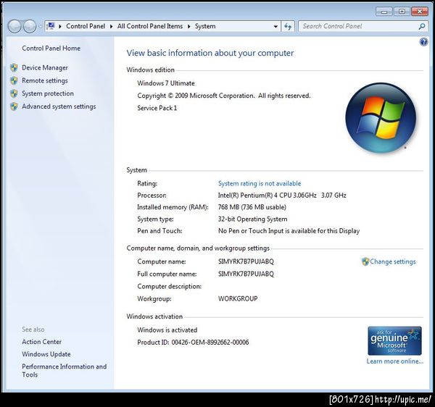The width and height of the screenshot is (435, 407).
Task: Click the shield icon beside Advanced system settings
Action: 14,106
